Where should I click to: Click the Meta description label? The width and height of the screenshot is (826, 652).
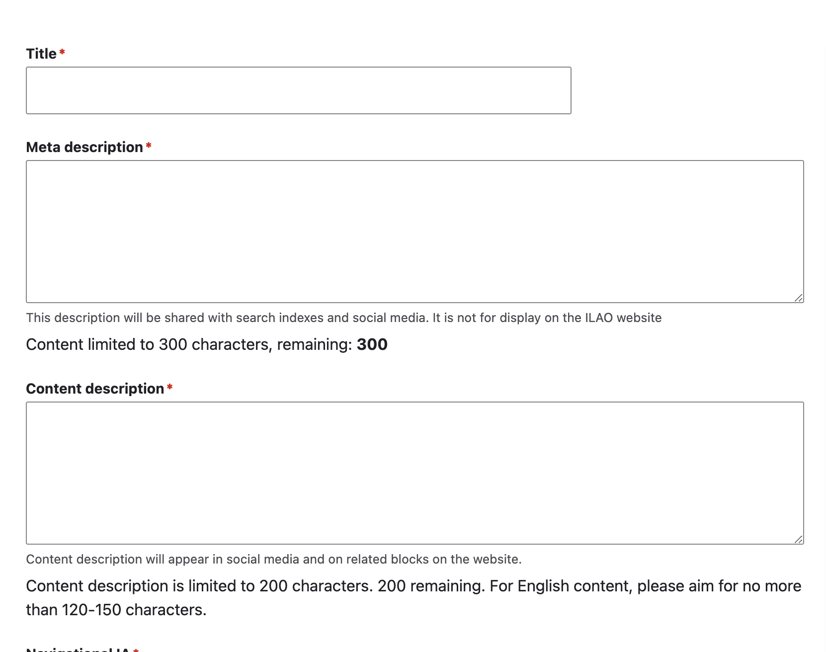pyautogui.click(x=84, y=147)
